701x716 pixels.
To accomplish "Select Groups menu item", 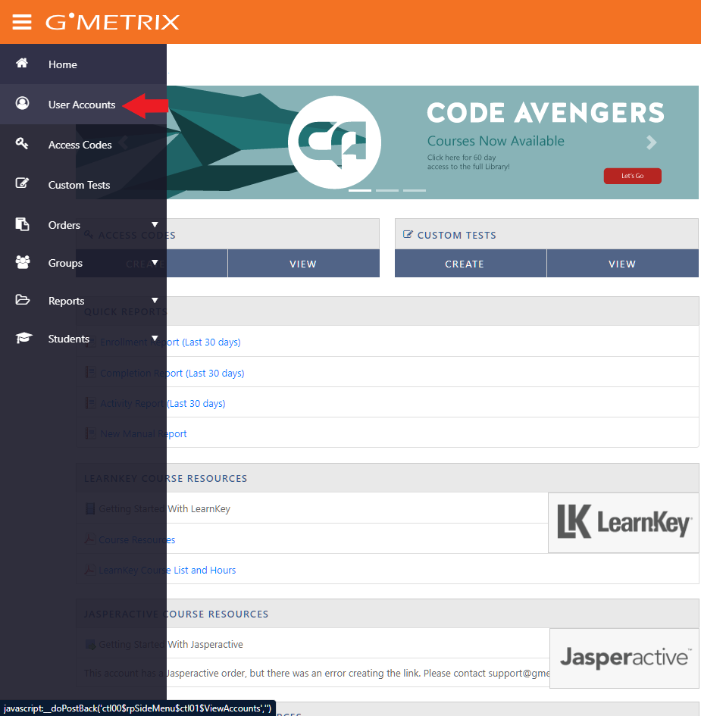I will tap(65, 263).
